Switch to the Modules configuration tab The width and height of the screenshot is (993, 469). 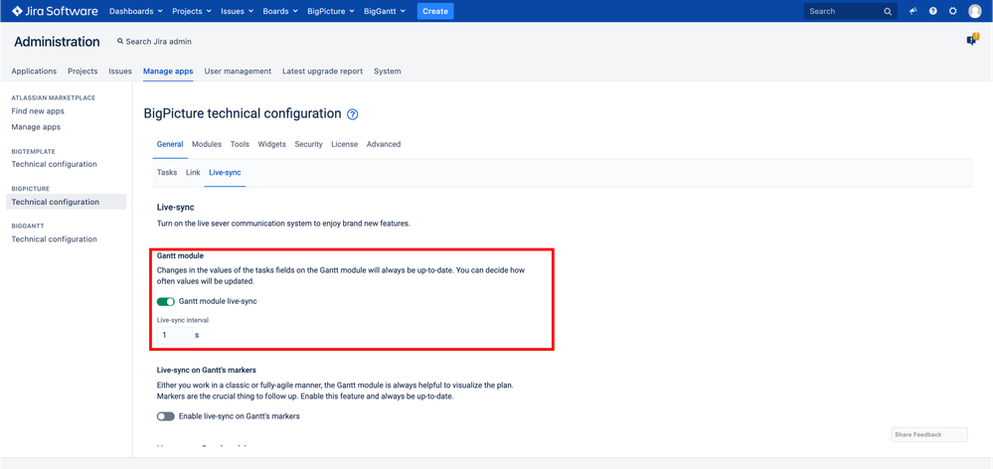[207, 144]
